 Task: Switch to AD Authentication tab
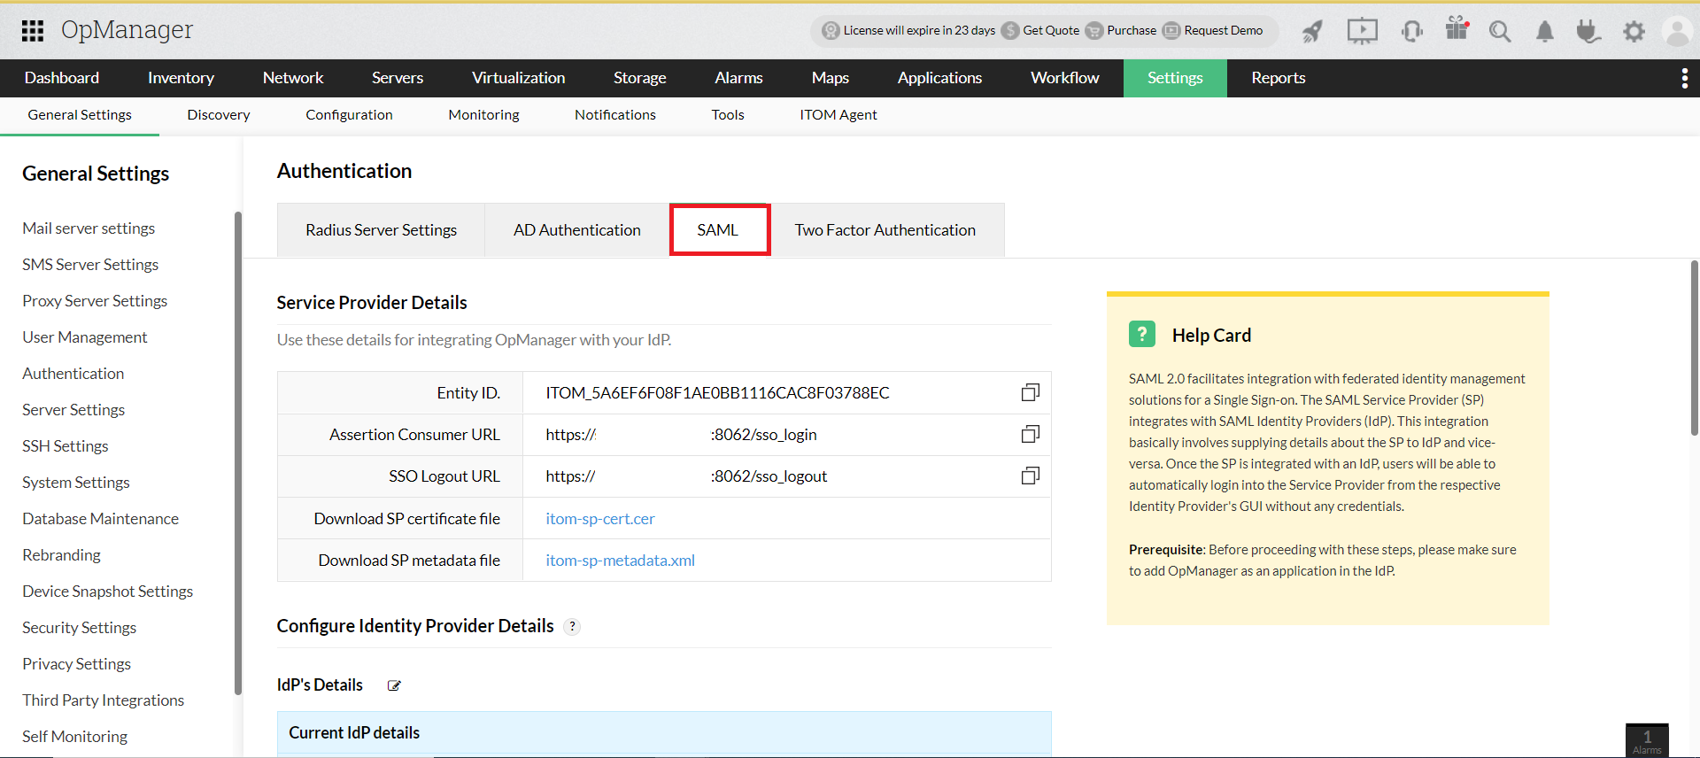coord(577,230)
